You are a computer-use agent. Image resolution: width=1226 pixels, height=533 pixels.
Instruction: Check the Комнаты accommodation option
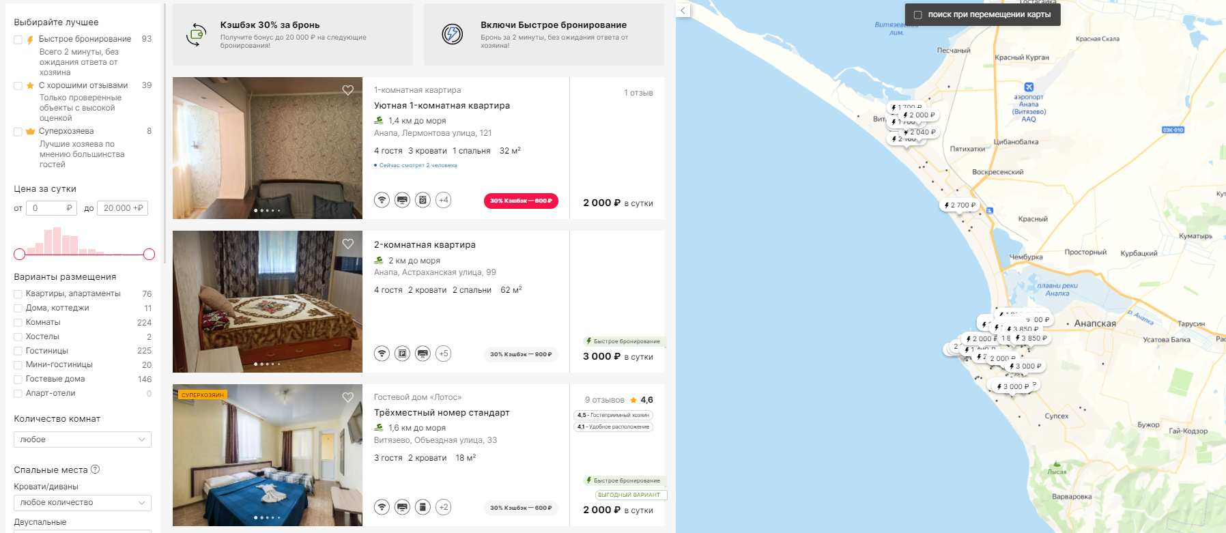tap(18, 323)
